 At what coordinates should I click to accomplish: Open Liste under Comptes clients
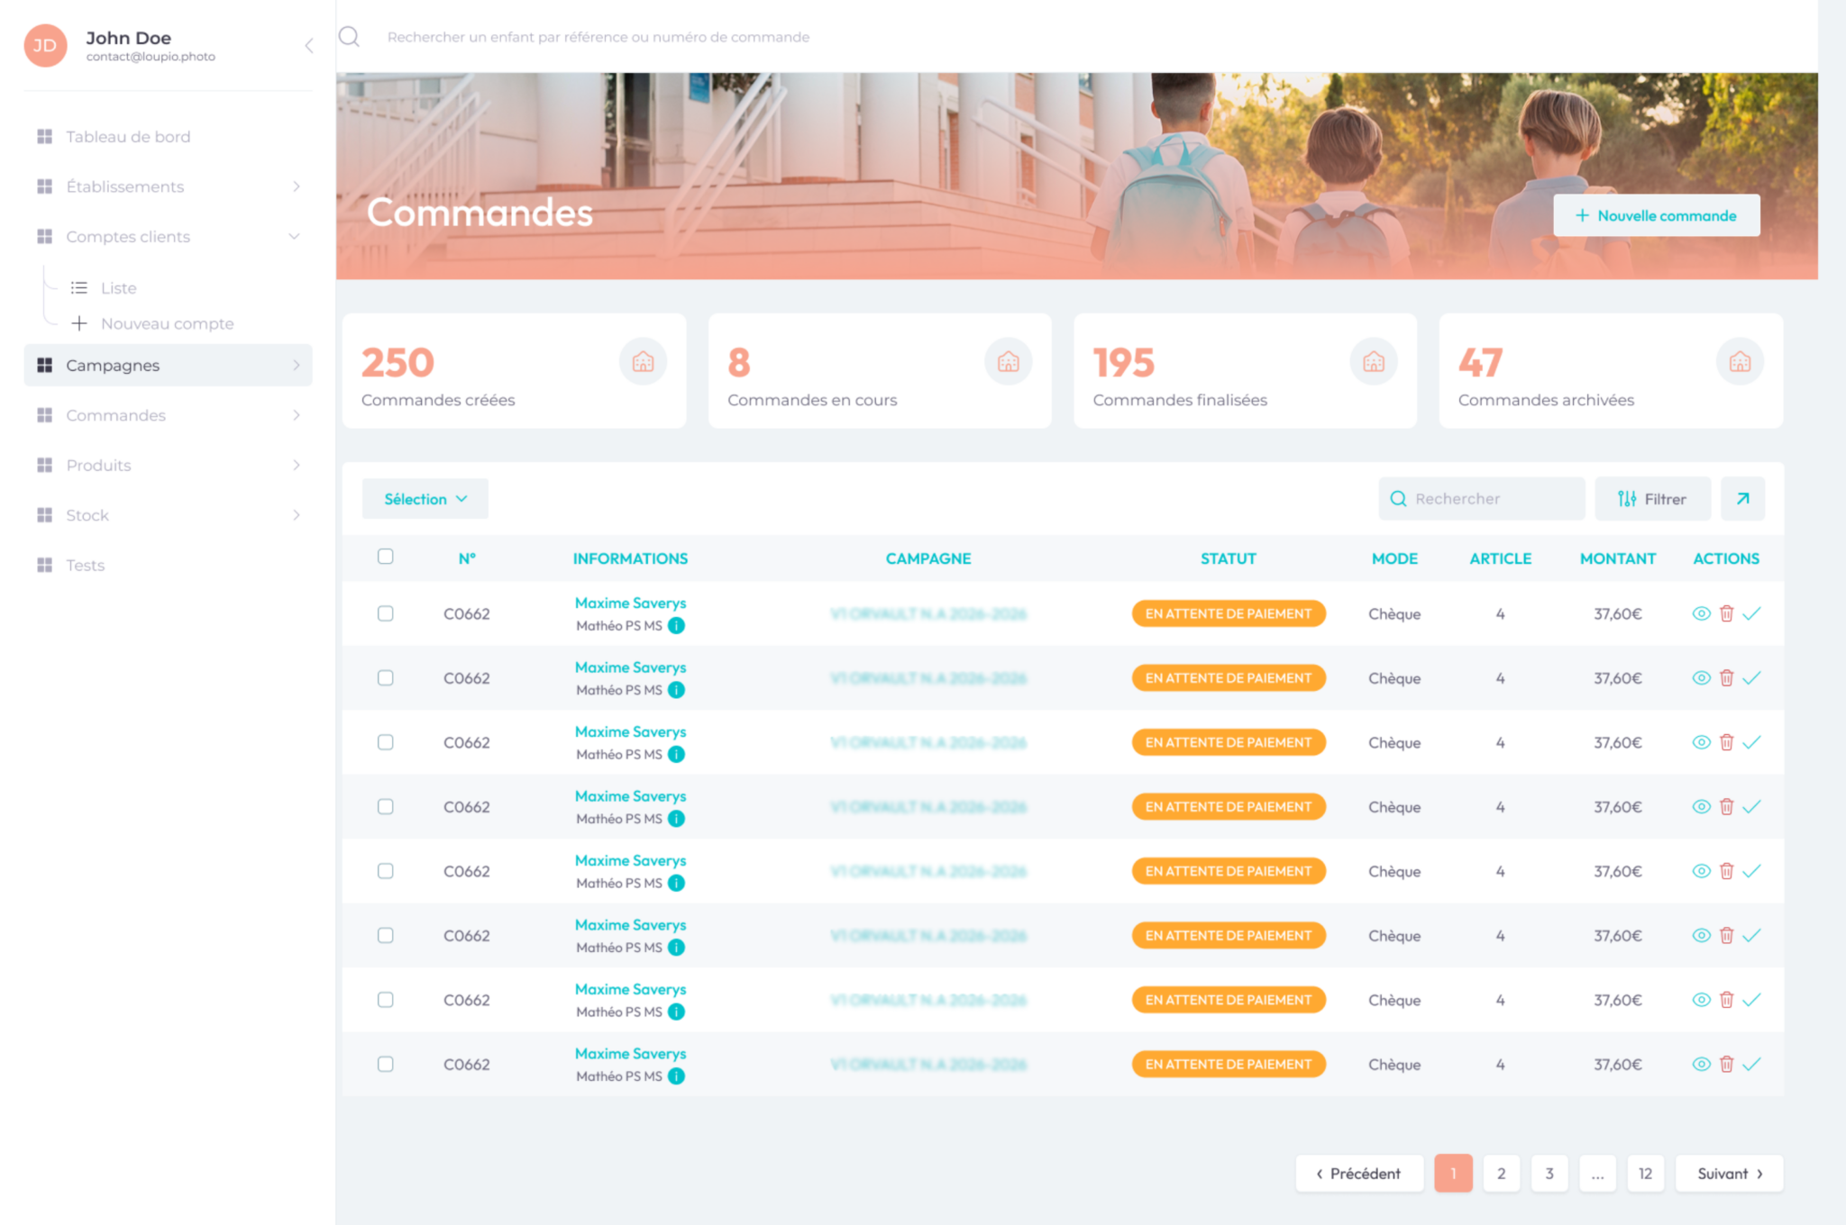[x=118, y=288]
